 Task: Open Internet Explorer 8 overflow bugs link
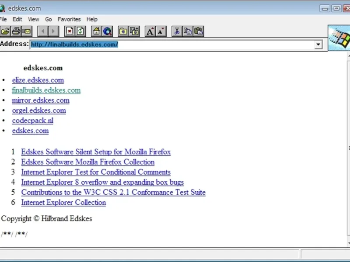click(102, 182)
